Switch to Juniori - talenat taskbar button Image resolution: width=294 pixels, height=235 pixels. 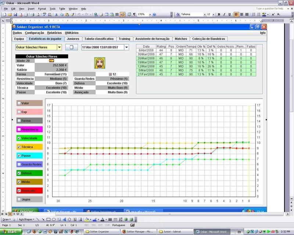coord(175,232)
